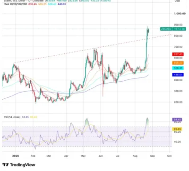Click the cyan 508.45 tag on the price axis
The image size is (189, 171).
(x=178, y=68)
